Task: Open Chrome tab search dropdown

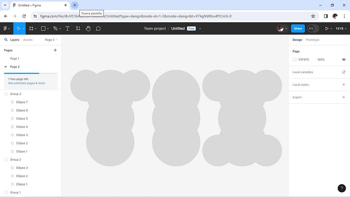Action: pos(5,5)
